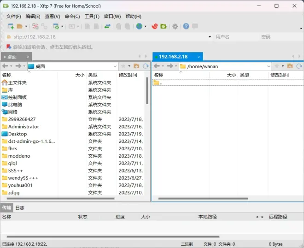Expand the sftp address bar dropdown

[210, 37]
